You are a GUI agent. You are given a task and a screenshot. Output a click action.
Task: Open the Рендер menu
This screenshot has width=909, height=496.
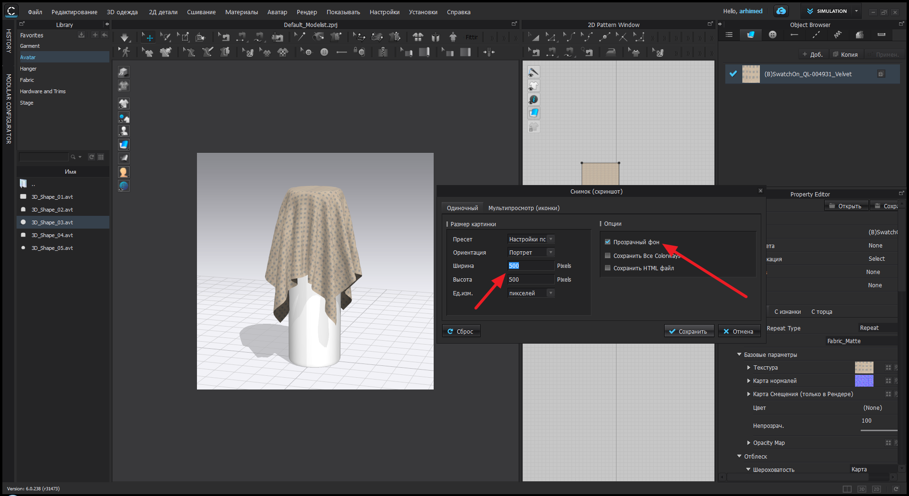pyautogui.click(x=306, y=12)
